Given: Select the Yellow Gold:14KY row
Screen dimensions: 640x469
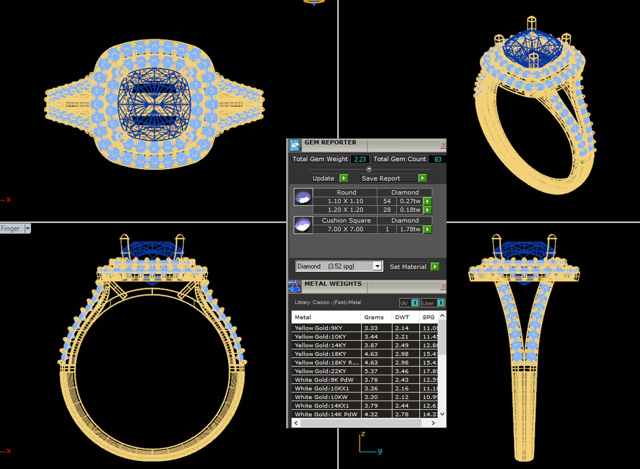Looking at the screenshot, I should [x=365, y=345].
